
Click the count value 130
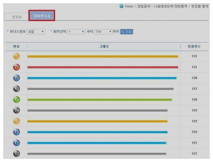[x=194, y=78]
